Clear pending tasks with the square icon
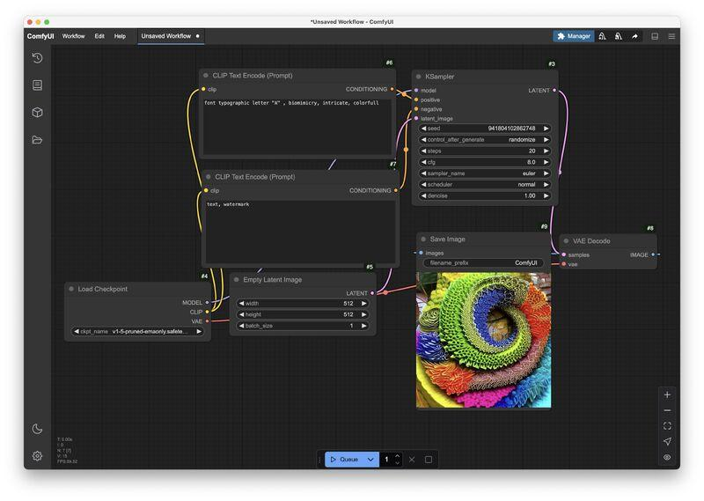The height and width of the screenshot is (501, 704). [x=429, y=460]
